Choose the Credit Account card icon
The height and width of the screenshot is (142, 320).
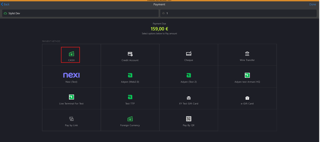[130, 54]
